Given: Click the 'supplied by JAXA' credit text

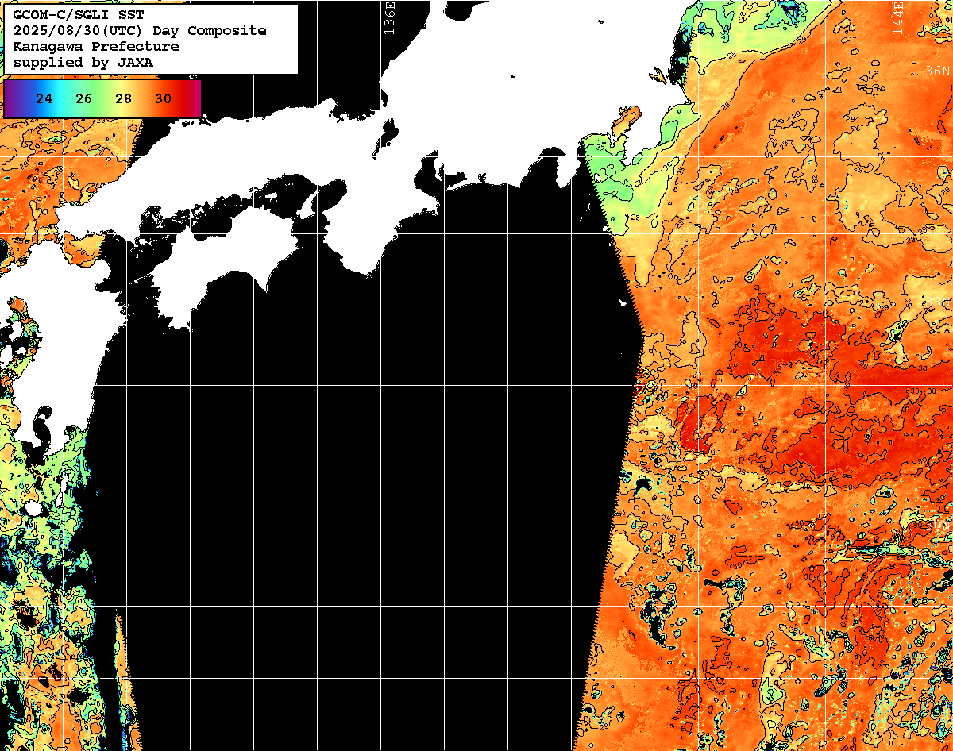Looking at the screenshot, I should click(83, 62).
